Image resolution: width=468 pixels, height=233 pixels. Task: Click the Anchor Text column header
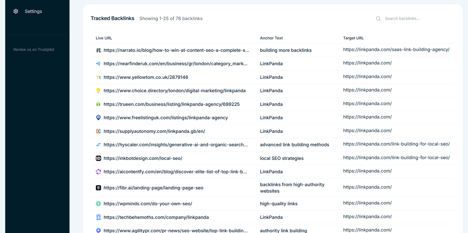271,38
